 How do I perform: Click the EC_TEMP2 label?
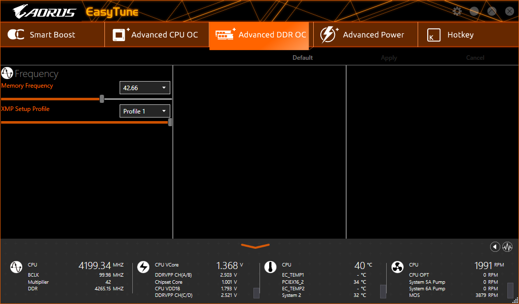tap(293, 289)
